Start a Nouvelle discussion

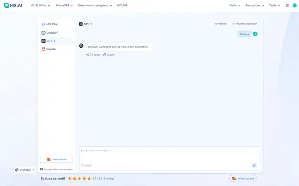pyautogui.click(x=245, y=24)
